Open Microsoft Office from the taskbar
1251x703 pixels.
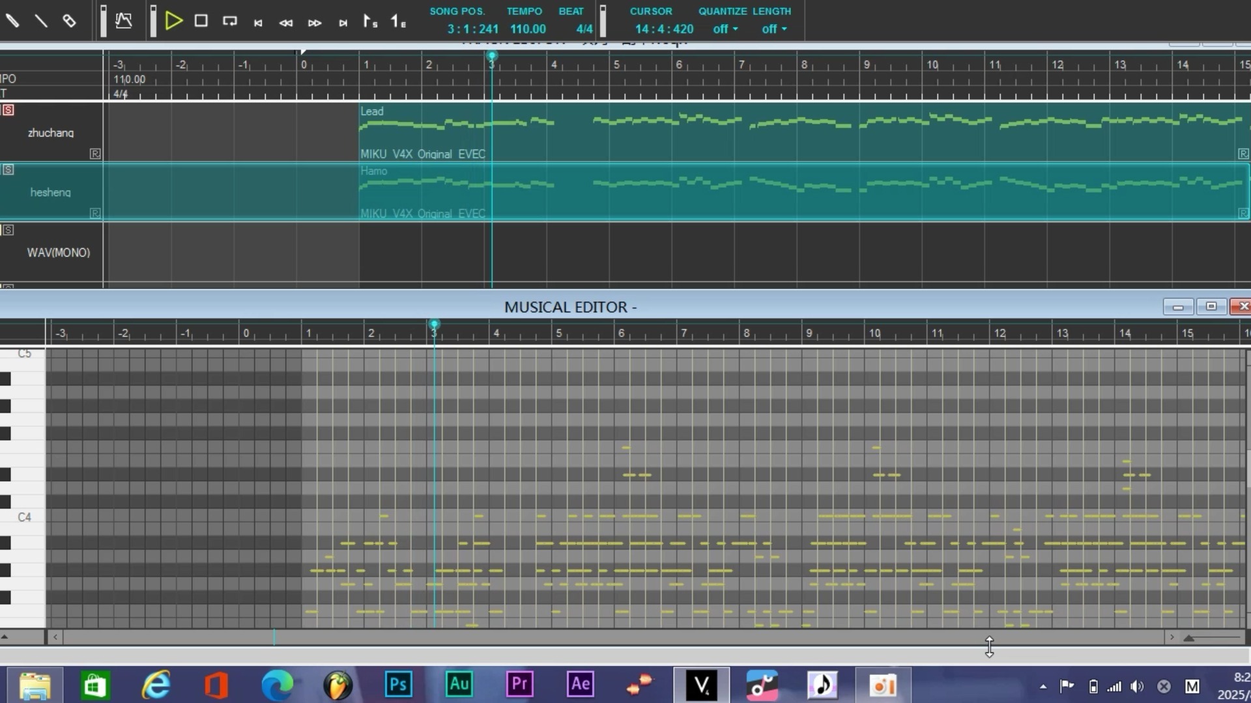216,685
